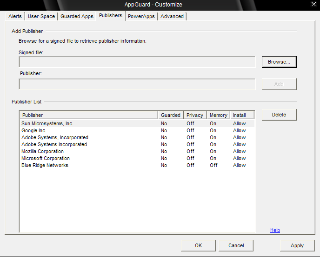Focus the Publisher input field
Viewport: 320px width, 257px height.
pos(137,84)
